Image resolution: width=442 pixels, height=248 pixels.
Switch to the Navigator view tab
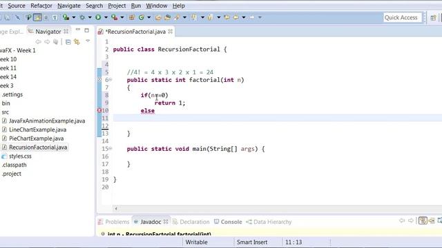click(48, 32)
